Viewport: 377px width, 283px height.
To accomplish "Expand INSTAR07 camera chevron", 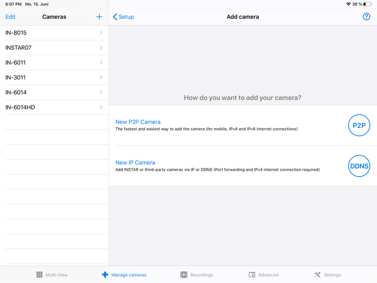I will [101, 47].
